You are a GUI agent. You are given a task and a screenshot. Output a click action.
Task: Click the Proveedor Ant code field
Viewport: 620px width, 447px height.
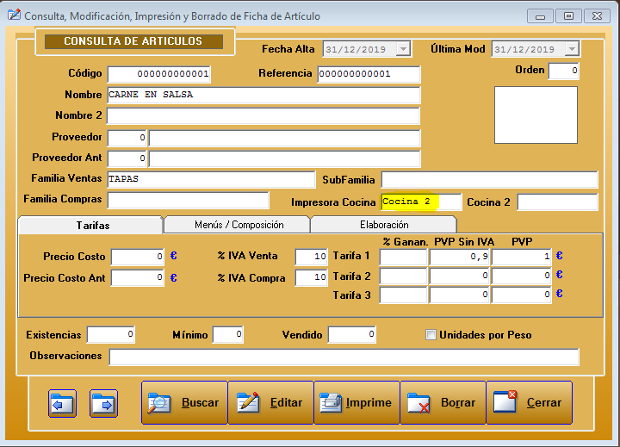[127, 158]
